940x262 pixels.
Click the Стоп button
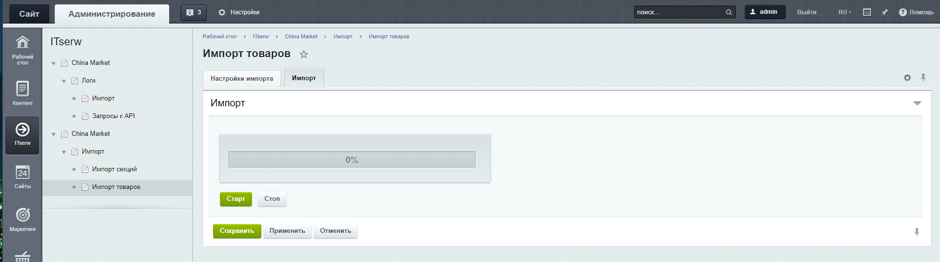point(272,199)
